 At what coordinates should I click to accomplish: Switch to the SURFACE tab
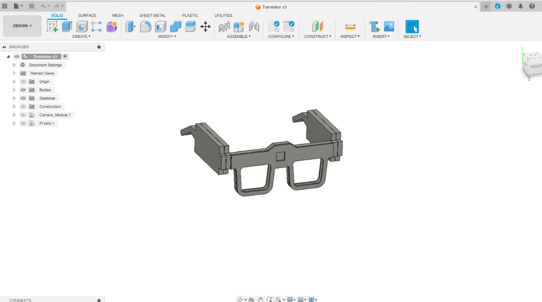tap(87, 15)
